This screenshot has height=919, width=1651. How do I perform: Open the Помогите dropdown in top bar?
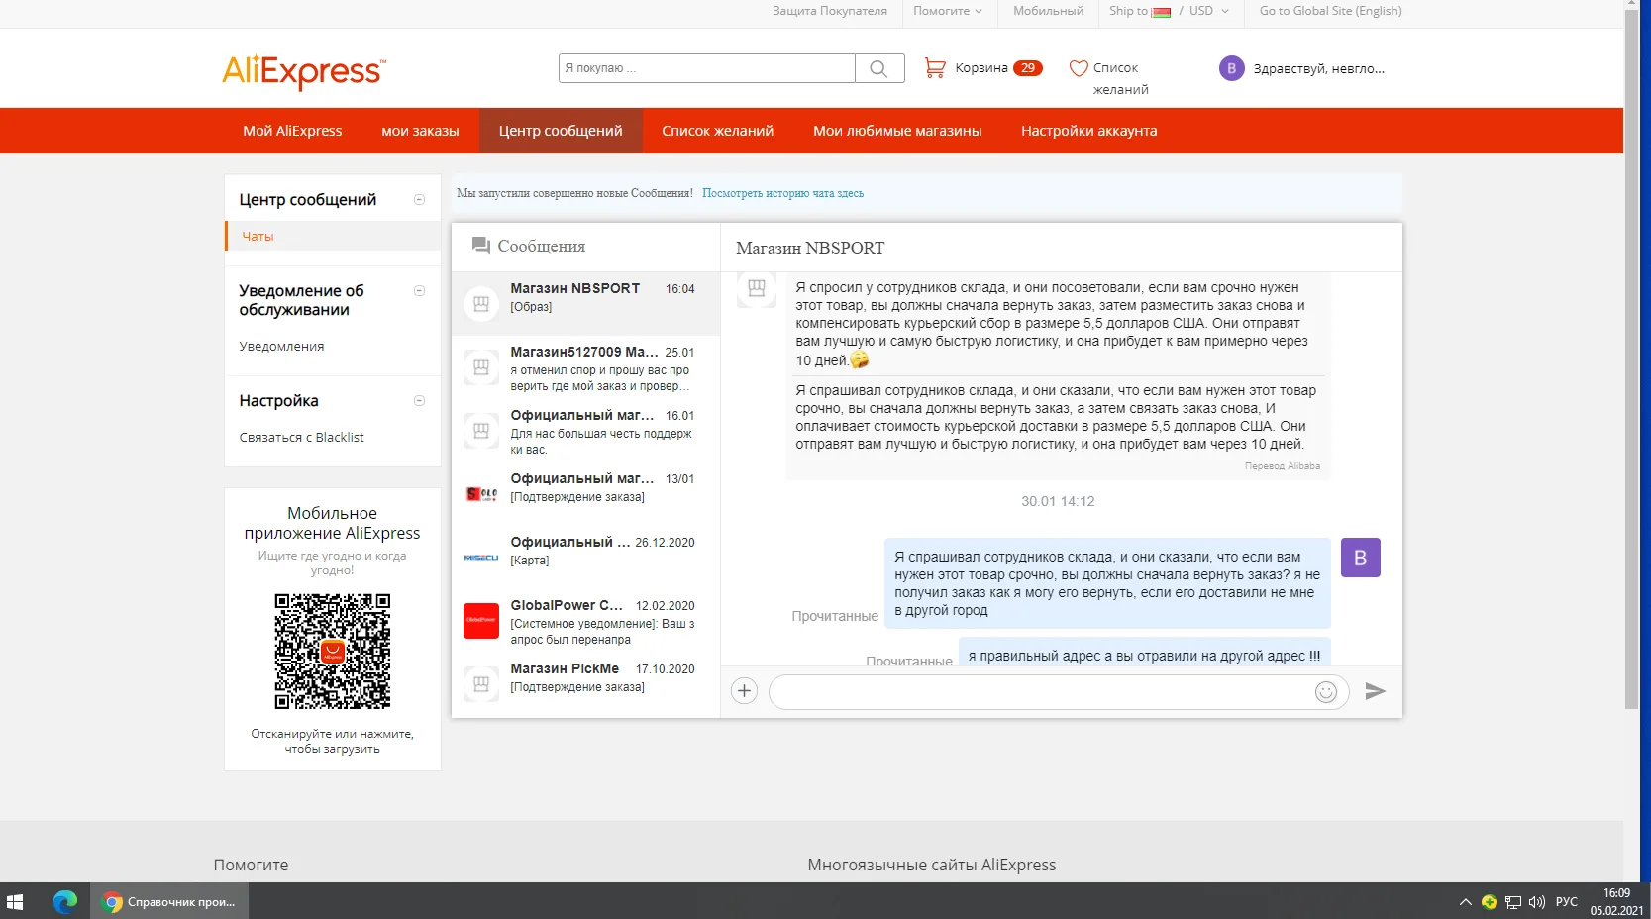[x=948, y=11]
